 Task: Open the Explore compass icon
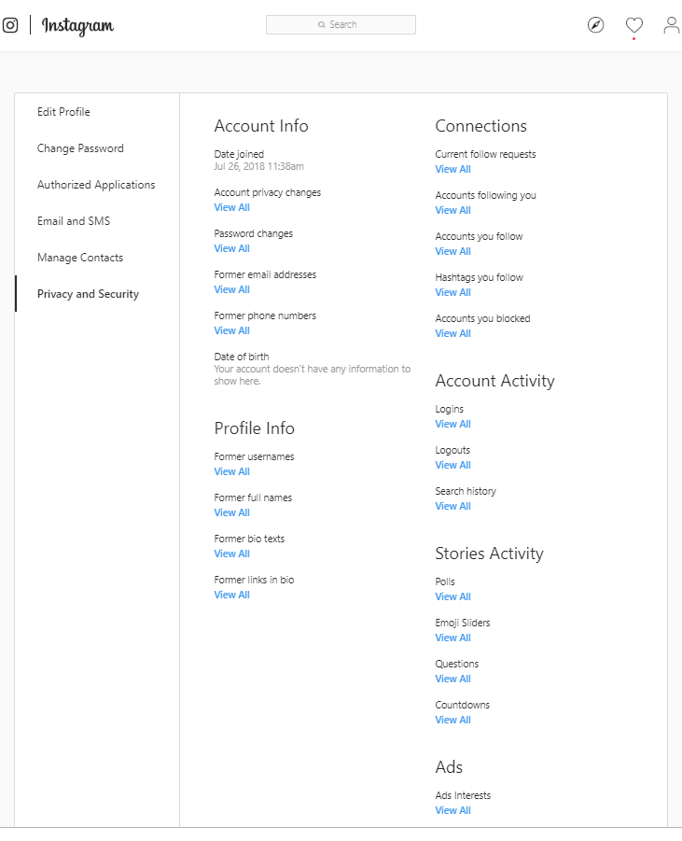pyautogui.click(x=595, y=25)
